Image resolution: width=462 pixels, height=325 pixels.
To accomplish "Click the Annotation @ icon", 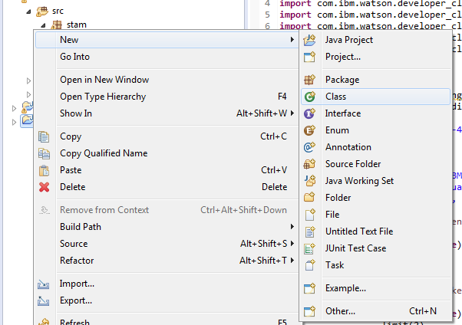I will click(x=310, y=147).
